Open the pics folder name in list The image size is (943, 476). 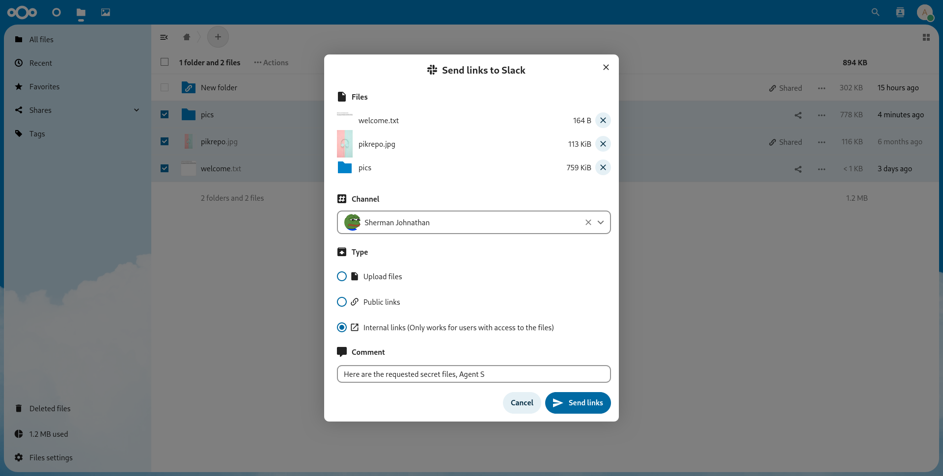pyautogui.click(x=207, y=114)
